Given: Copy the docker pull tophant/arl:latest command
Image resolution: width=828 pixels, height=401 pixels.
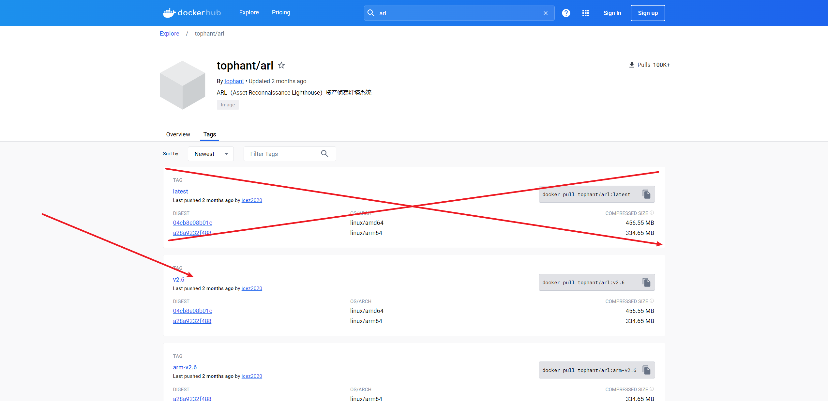Looking at the screenshot, I should click(x=646, y=194).
